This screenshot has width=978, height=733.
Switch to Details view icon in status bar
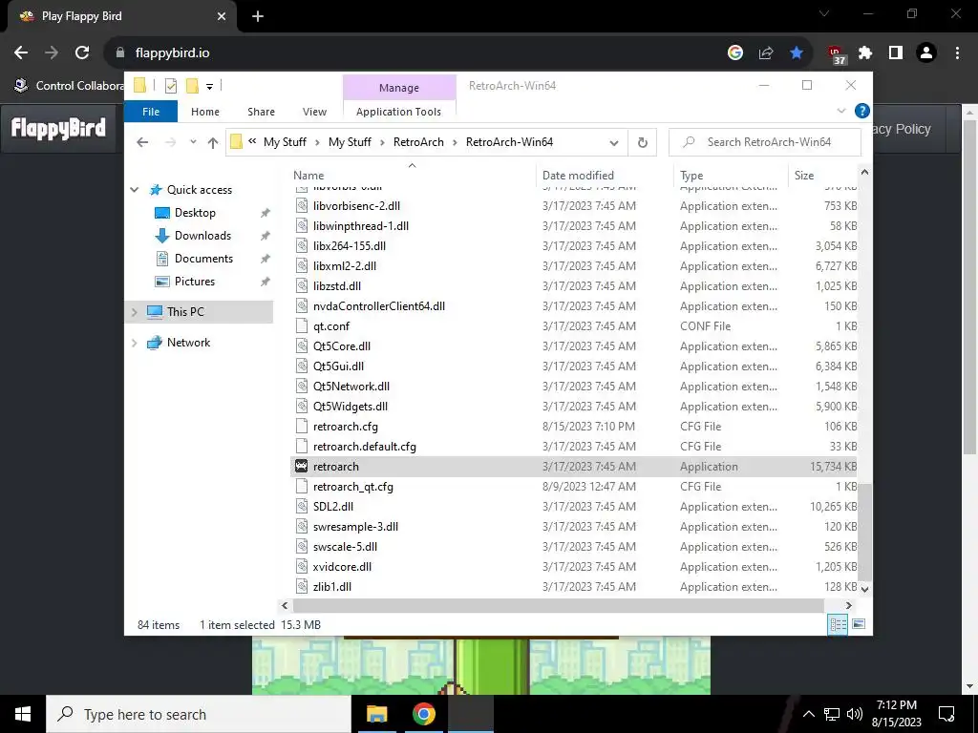pos(838,624)
